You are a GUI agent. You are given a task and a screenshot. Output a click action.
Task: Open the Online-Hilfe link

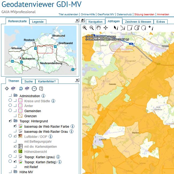point(88,14)
